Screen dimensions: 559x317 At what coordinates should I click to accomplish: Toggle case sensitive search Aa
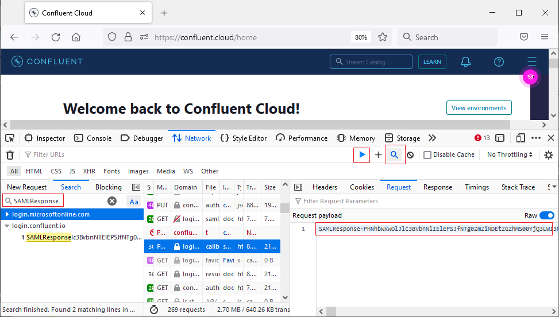134,202
